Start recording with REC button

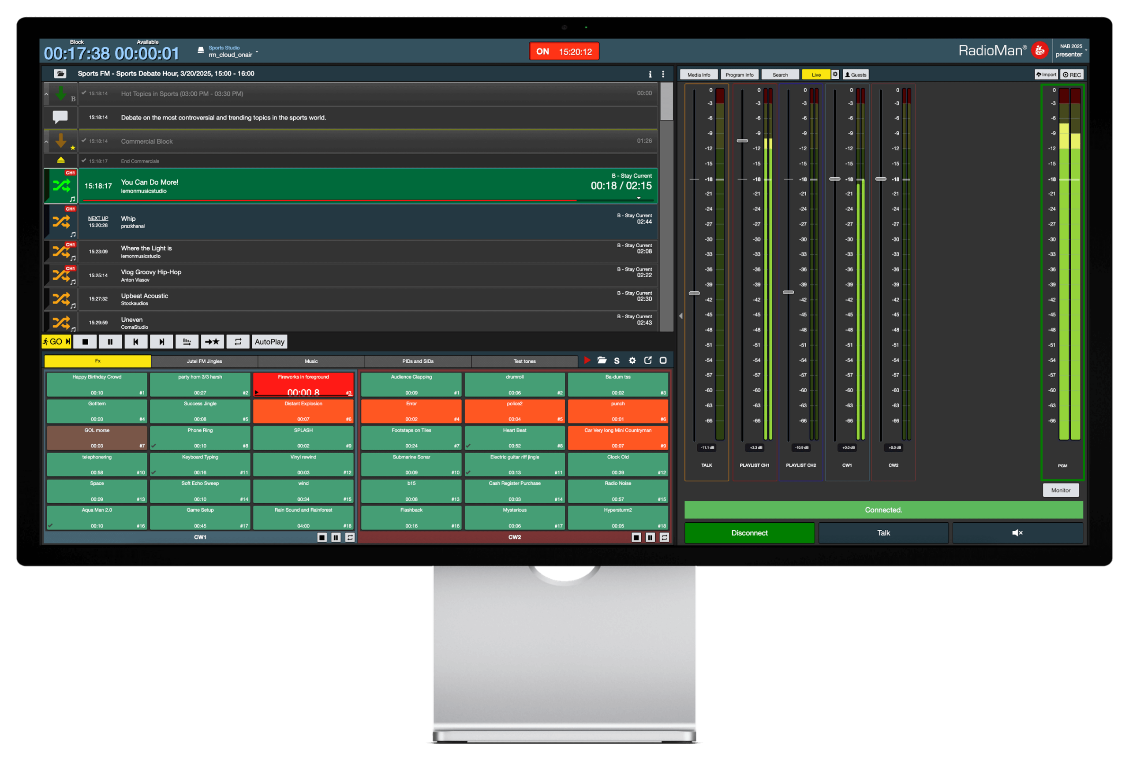[x=1072, y=75]
